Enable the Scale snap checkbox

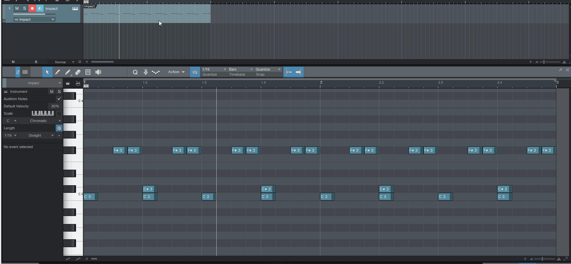click(x=59, y=113)
